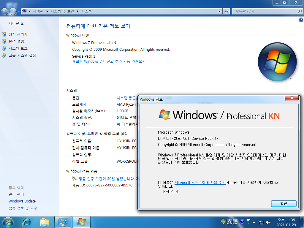Open recent pages dropdown next to forward arrow
This screenshot has width=304, height=228.
point(19,12)
